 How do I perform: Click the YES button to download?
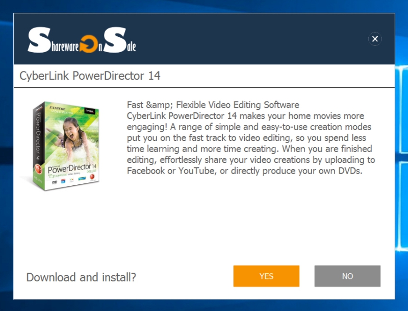[x=266, y=276]
